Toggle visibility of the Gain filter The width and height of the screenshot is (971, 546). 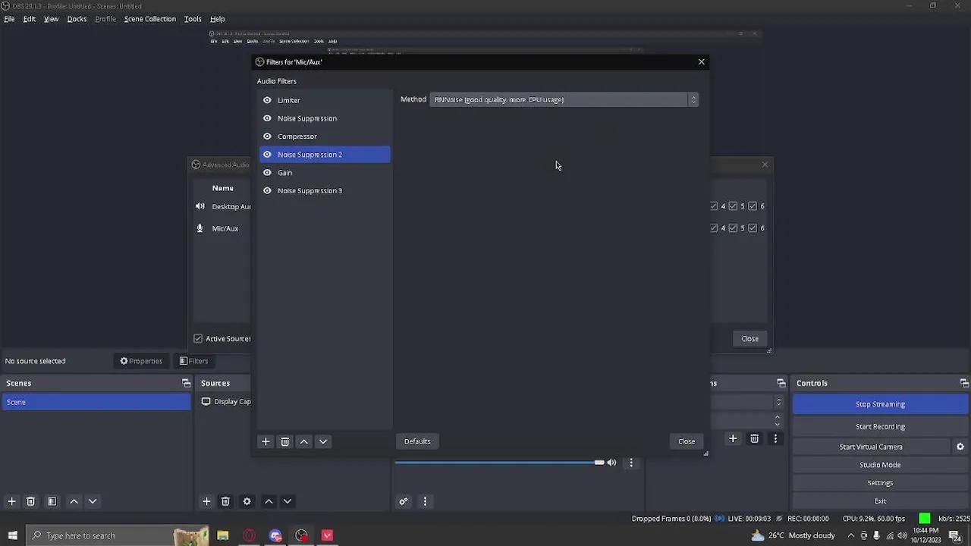267,173
